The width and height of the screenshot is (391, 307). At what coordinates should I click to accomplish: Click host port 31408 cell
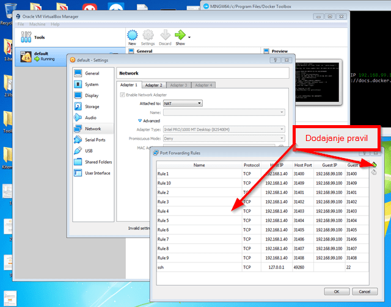click(x=303, y=258)
